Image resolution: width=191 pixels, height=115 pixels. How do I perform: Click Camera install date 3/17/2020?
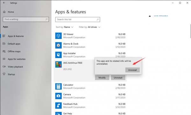[120, 98]
